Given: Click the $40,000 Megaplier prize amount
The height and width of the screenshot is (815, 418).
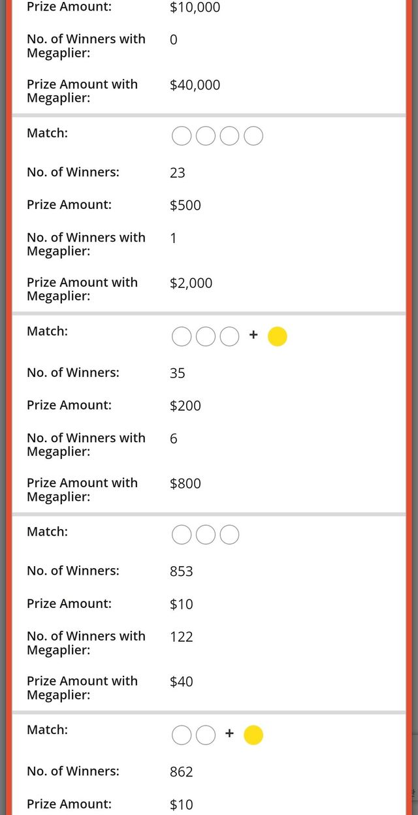Looking at the screenshot, I should click(195, 85).
